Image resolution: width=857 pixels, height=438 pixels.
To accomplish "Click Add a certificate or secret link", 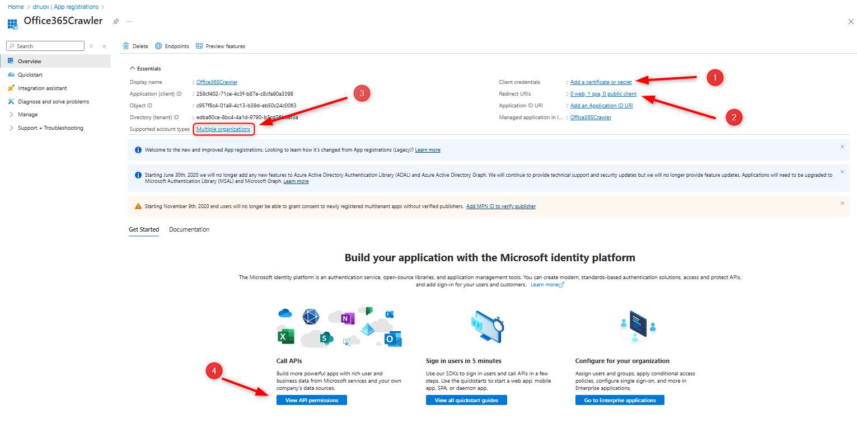I will [x=601, y=82].
